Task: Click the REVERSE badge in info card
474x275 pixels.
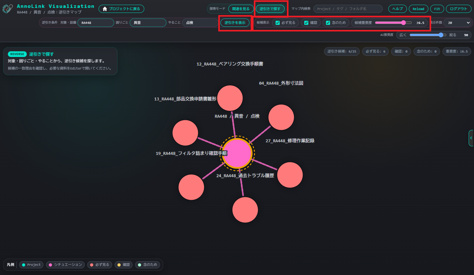Action: pyautogui.click(x=17, y=54)
